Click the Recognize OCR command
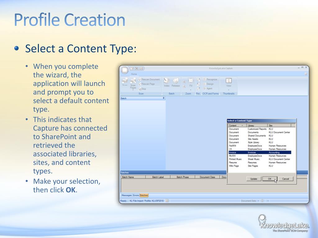 point(210,79)
